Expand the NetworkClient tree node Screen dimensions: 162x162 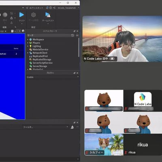click(x=28, y=53)
